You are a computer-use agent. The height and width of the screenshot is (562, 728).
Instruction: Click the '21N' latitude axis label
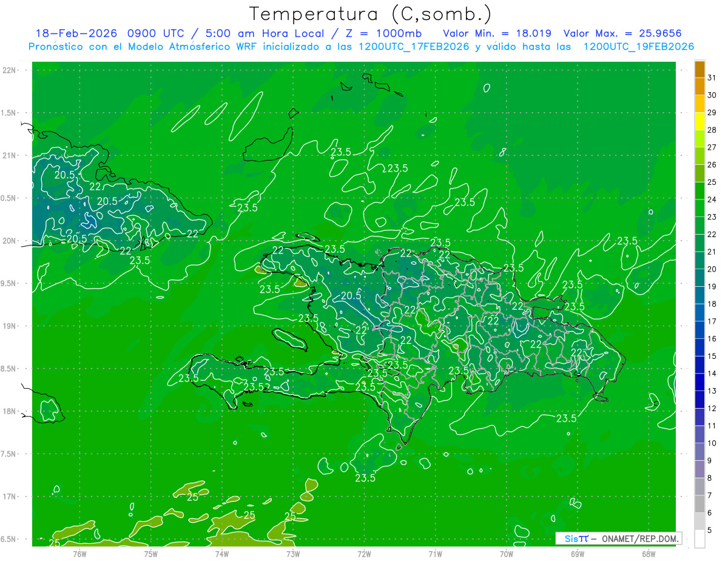[x=10, y=155]
